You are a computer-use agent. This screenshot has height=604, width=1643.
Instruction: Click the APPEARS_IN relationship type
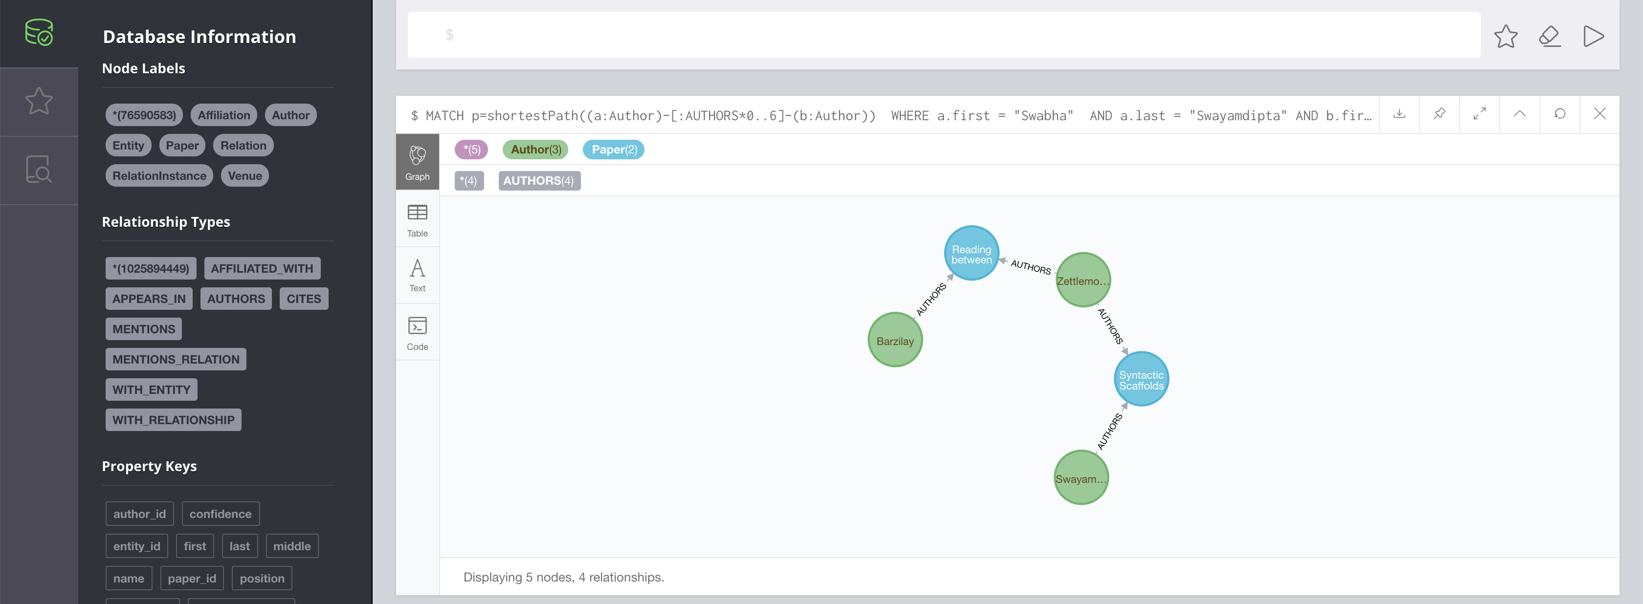point(149,299)
